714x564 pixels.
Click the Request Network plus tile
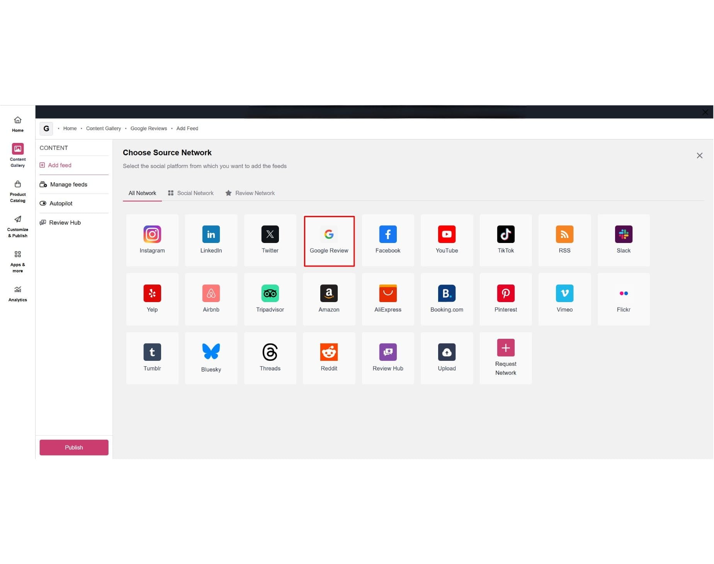[506, 358]
